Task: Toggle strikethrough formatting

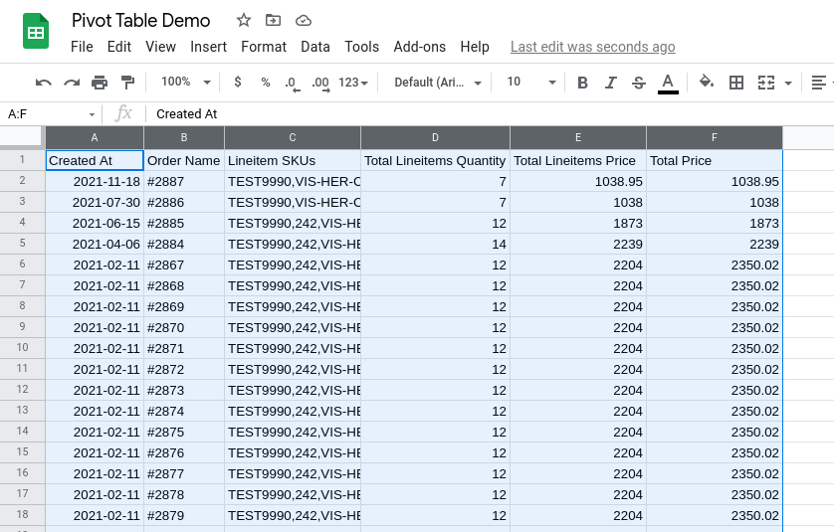Action: [639, 83]
